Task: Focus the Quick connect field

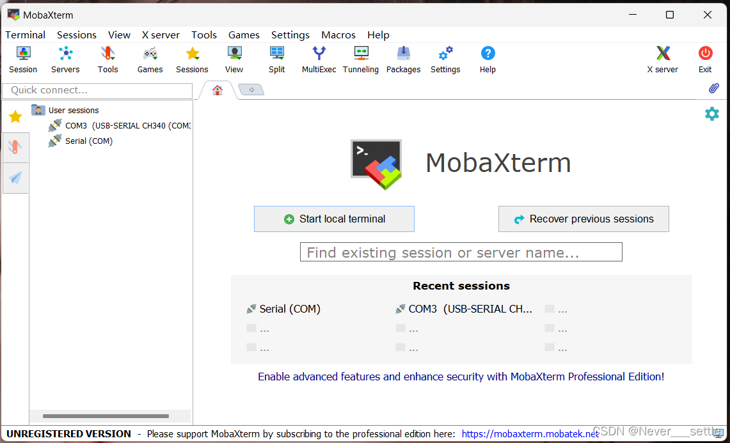Action: click(x=97, y=90)
